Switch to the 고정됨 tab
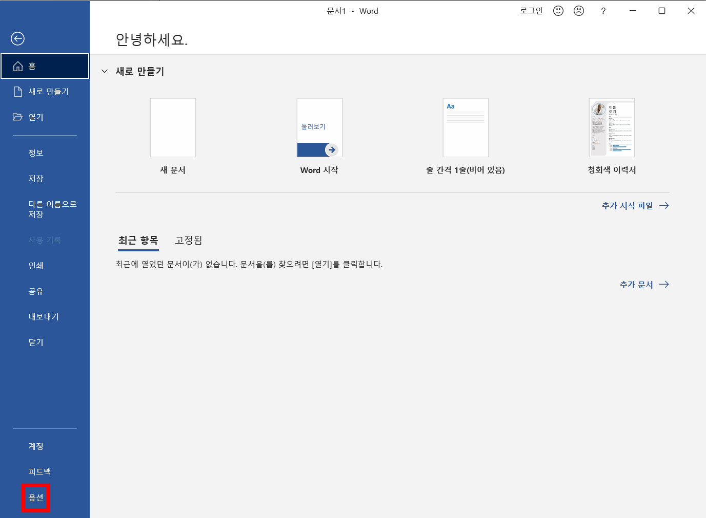This screenshot has height=518, width=706. [x=188, y=240]
